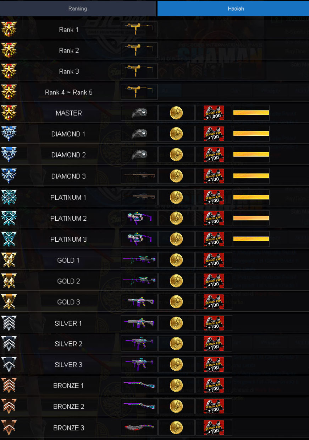The height and width of the screenshot is (440, 309).
Task: Click the DIAMOND 1 rank badge icon
Action: (x=9, y=134)
